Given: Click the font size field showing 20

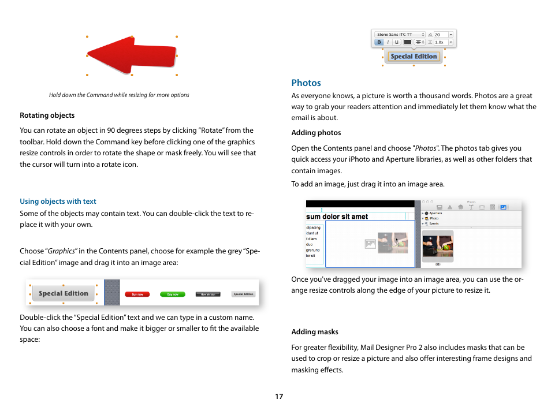Looking at the screenshot, I should pos(441,35).
